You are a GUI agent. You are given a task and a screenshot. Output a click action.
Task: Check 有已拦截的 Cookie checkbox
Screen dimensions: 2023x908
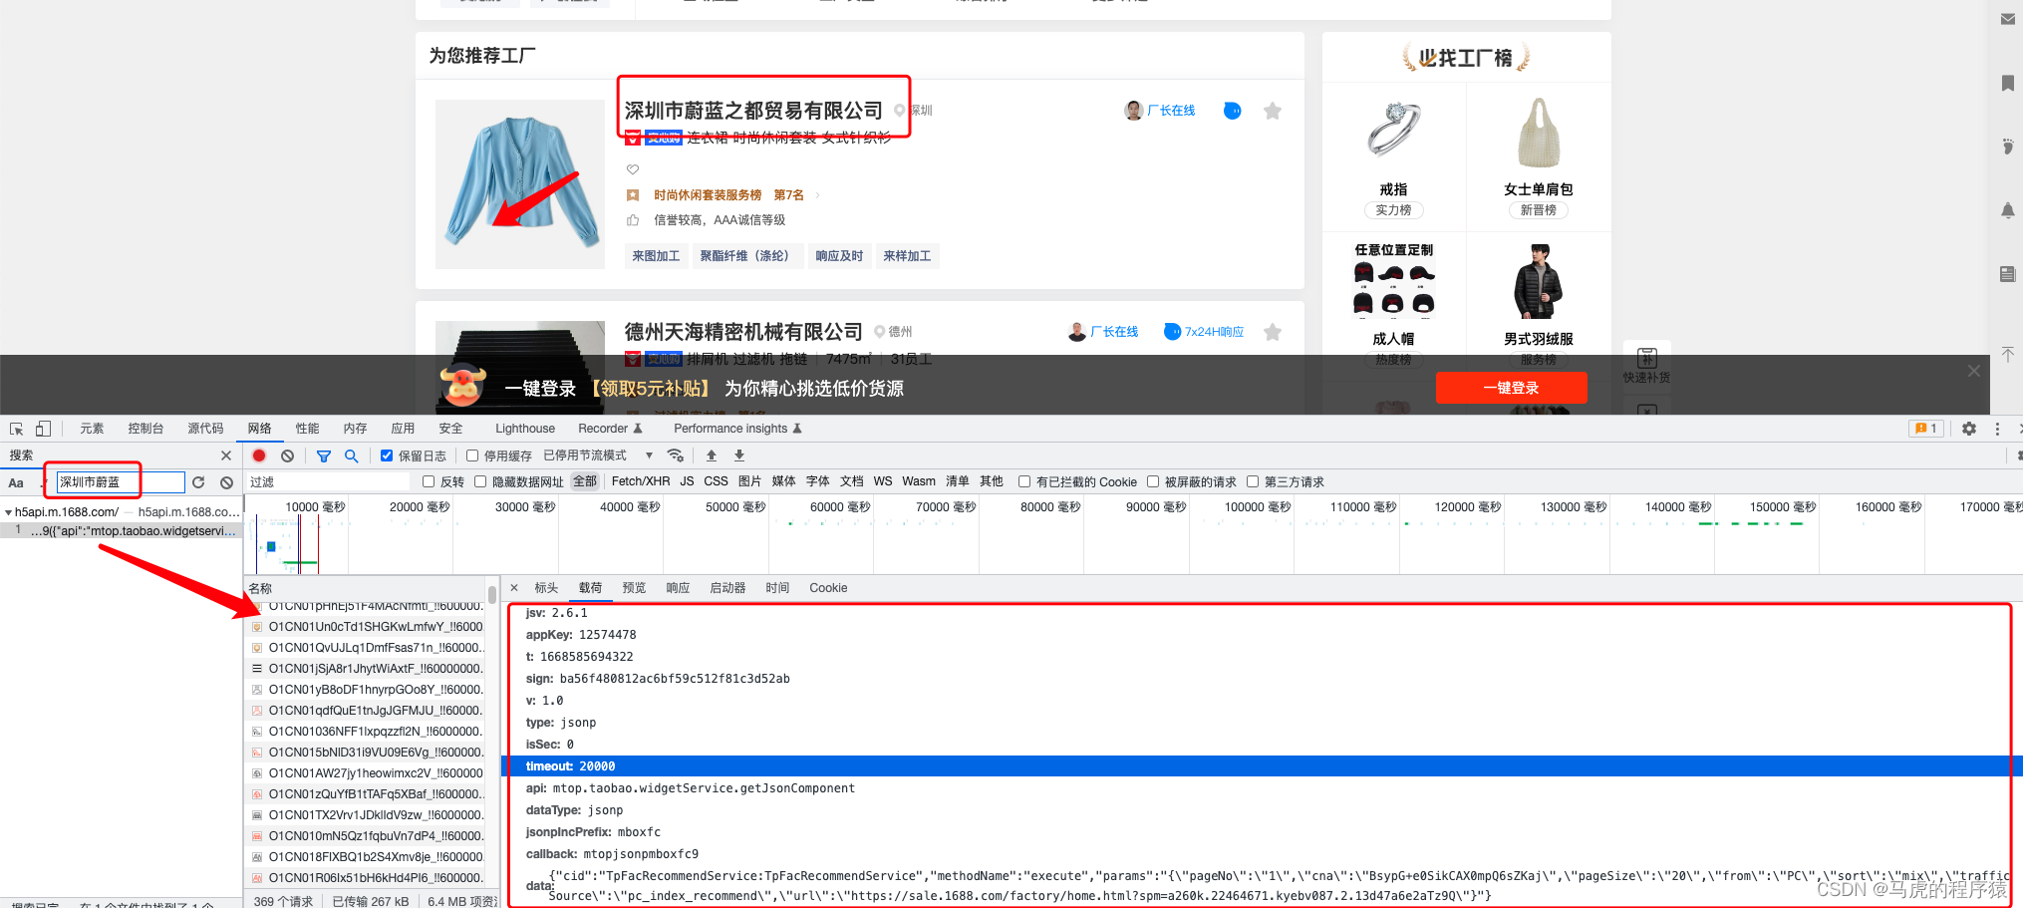pos(1023,481)
